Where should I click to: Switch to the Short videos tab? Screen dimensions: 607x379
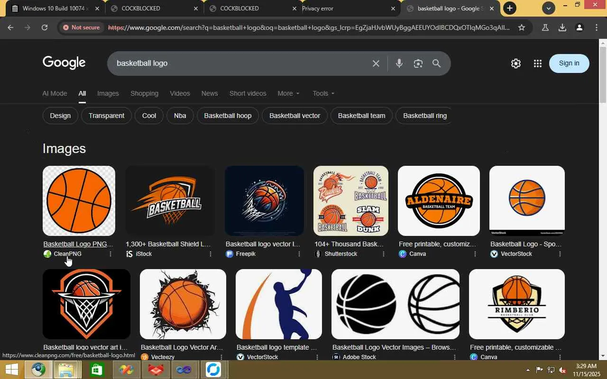(248, 93)
